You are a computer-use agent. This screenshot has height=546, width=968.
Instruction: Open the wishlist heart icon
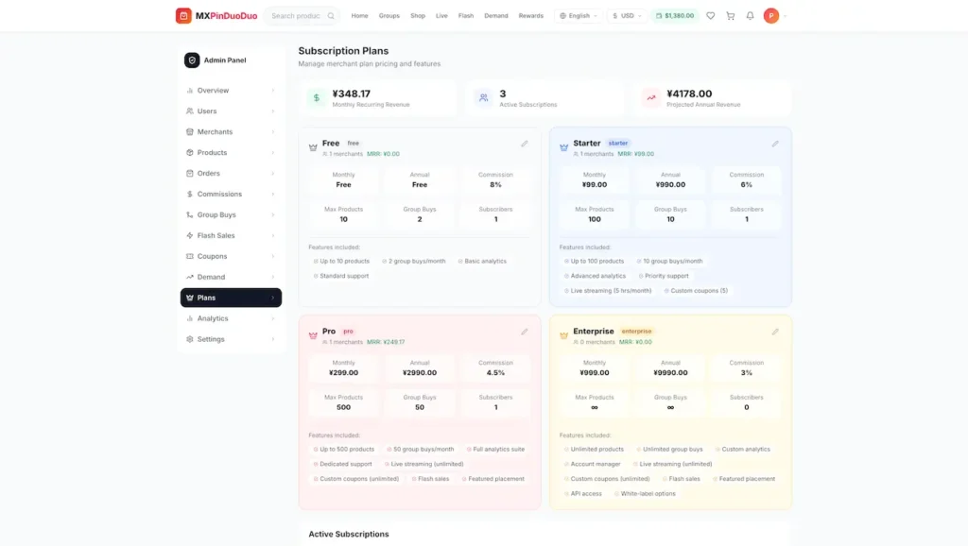pos(711,15)
